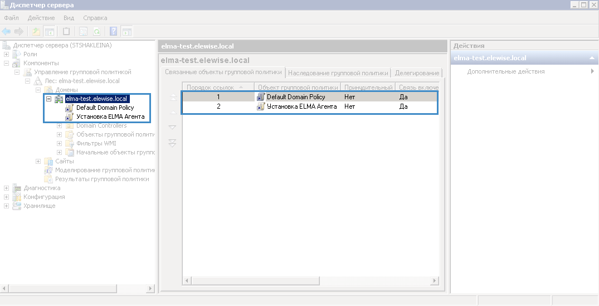Click the Управление групповой политикой icon
The height and width of the screenshot is (306, 599).
coord(27,72)
